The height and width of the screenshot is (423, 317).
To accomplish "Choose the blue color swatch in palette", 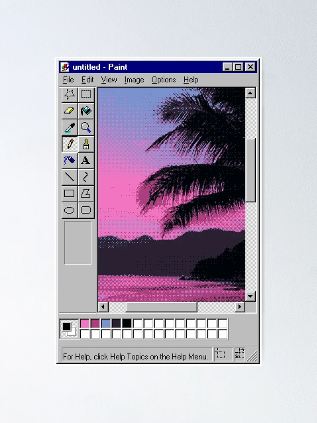I will tap(106, 324).
